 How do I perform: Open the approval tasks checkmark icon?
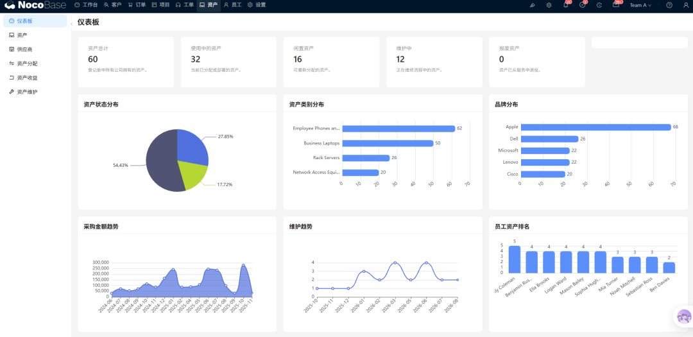click(x=583, y=5)
